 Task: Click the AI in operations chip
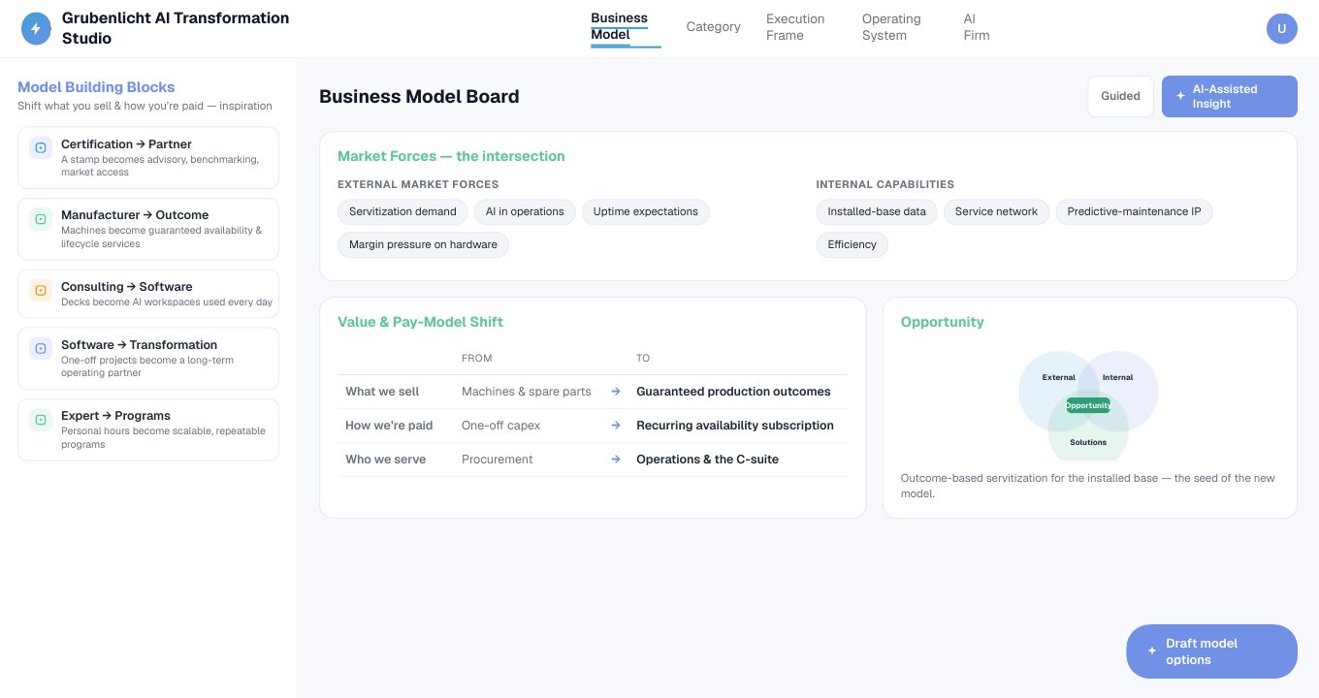coord(525,211)
